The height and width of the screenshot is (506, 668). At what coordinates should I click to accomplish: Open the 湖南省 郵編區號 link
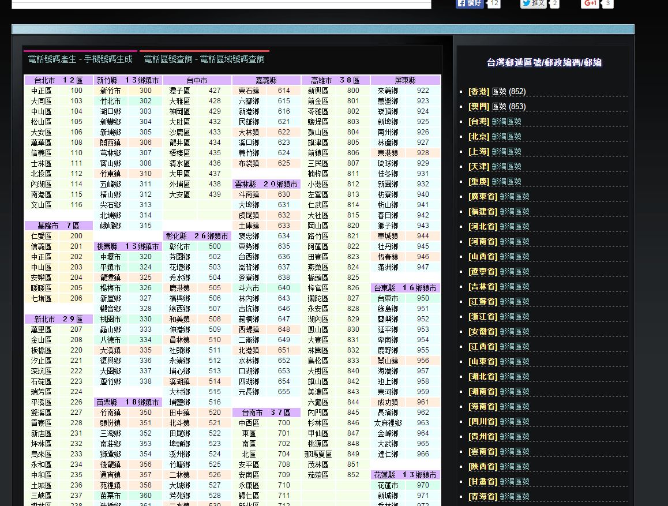pyautogui.click(x=499, y=391)
